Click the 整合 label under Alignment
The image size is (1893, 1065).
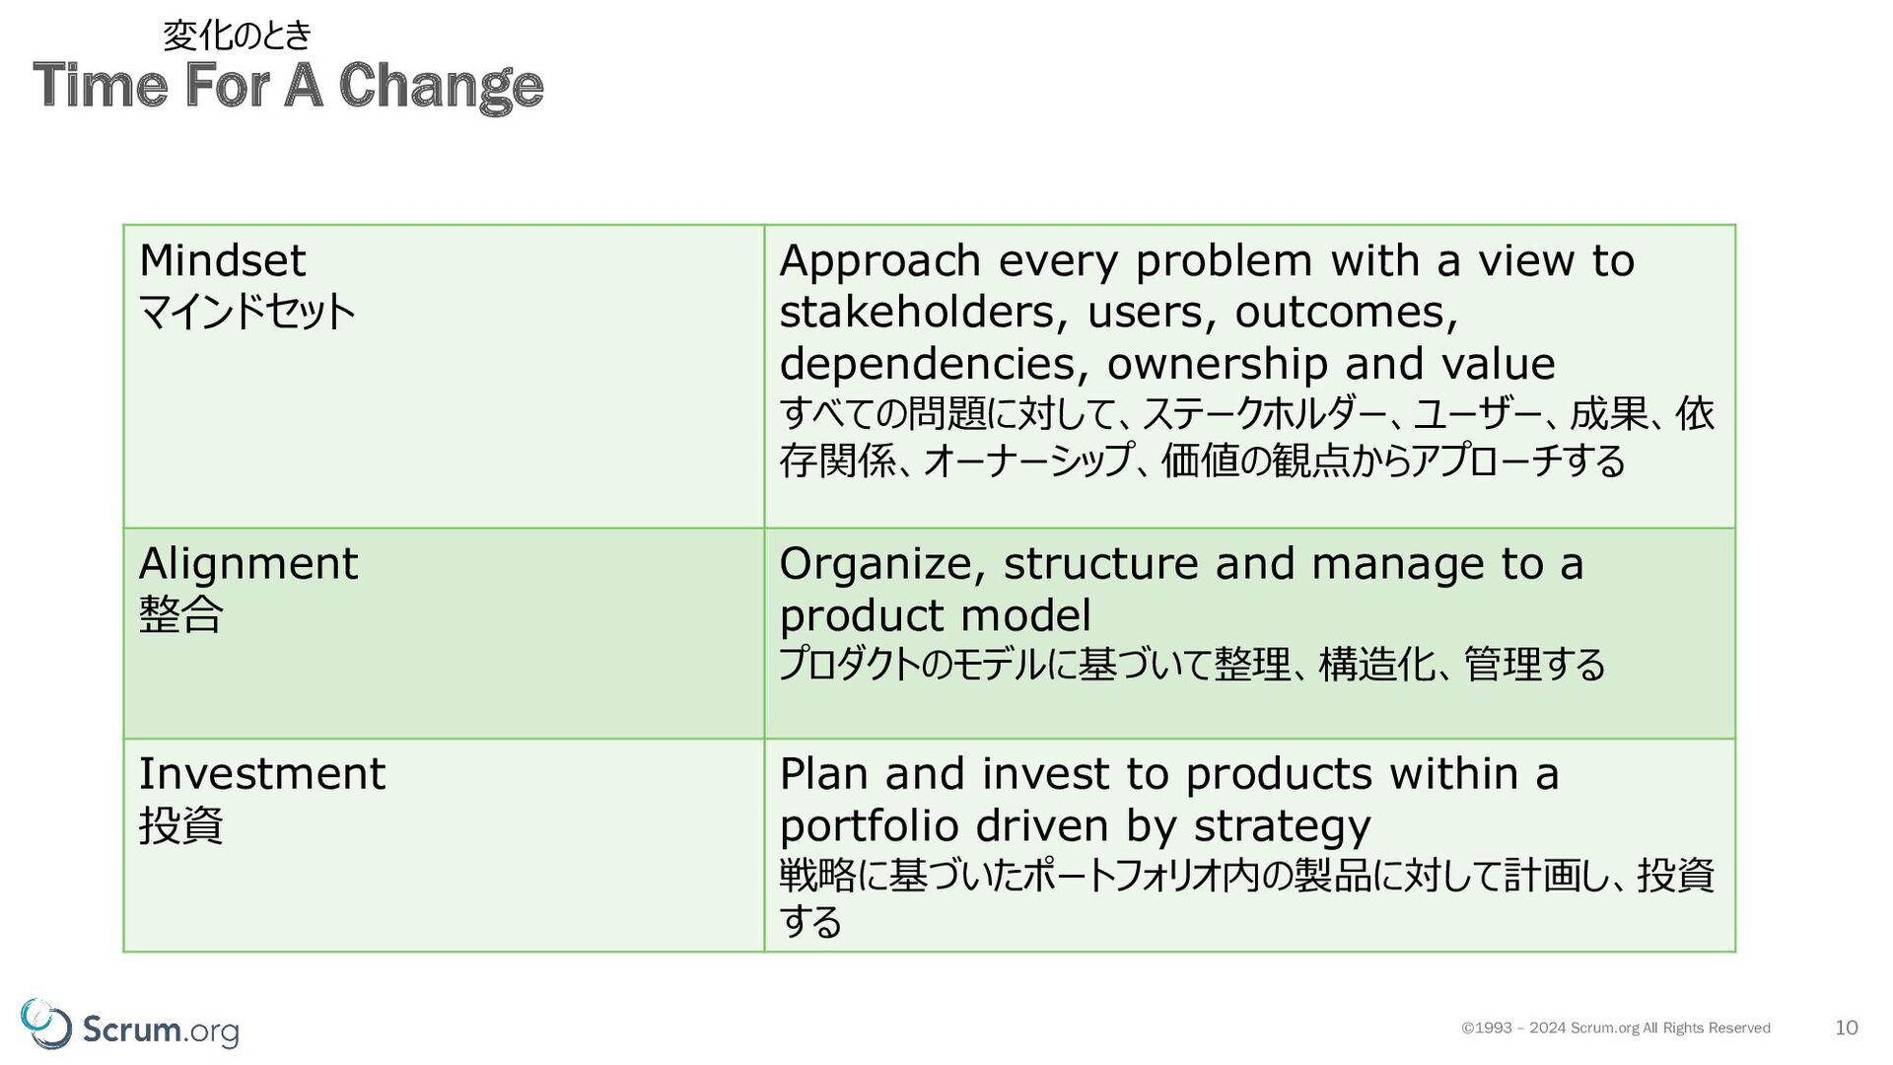181,614
